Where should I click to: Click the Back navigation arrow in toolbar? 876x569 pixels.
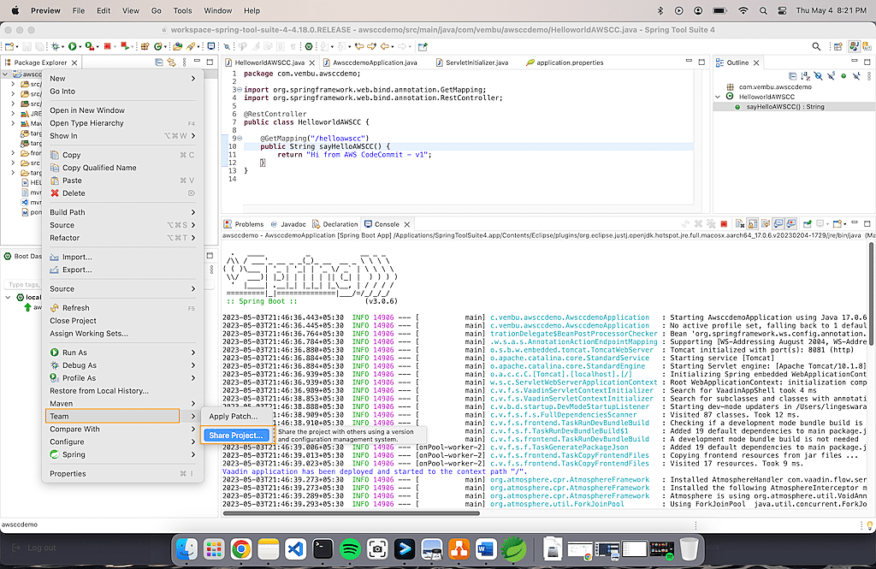tap(384, 46)
